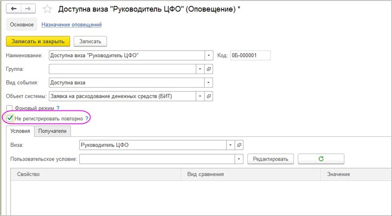
Task: Open the Группа selection form icon
Action: coord(209,69)
